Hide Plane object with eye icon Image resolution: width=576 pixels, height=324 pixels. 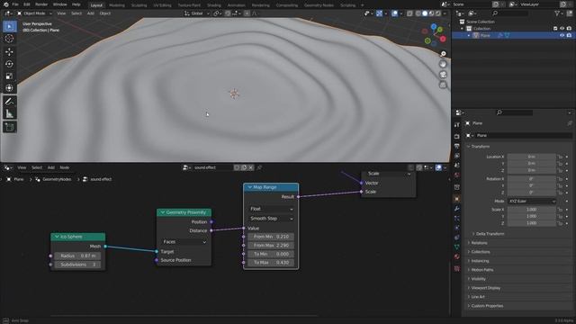coord(562,35)
